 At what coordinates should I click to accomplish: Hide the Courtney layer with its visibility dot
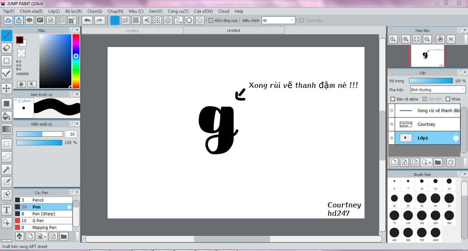click(392, 124)
